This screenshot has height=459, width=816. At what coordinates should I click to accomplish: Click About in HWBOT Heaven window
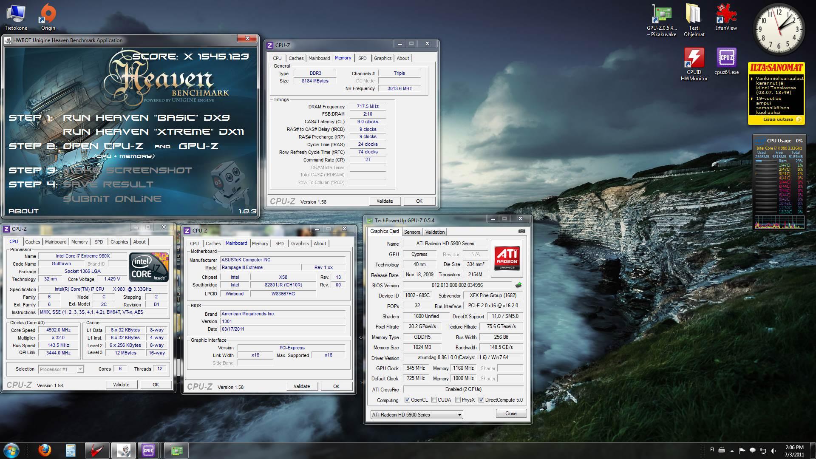23,211
